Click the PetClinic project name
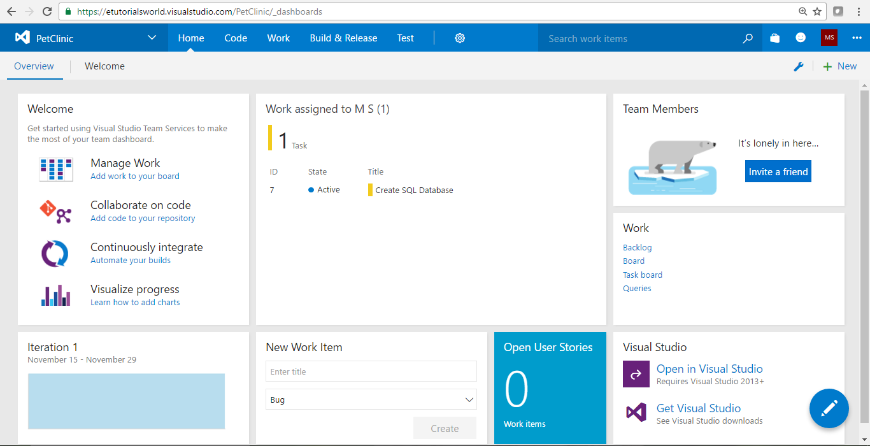The height and width of the screenshot is (446, 870). point(55,38)
